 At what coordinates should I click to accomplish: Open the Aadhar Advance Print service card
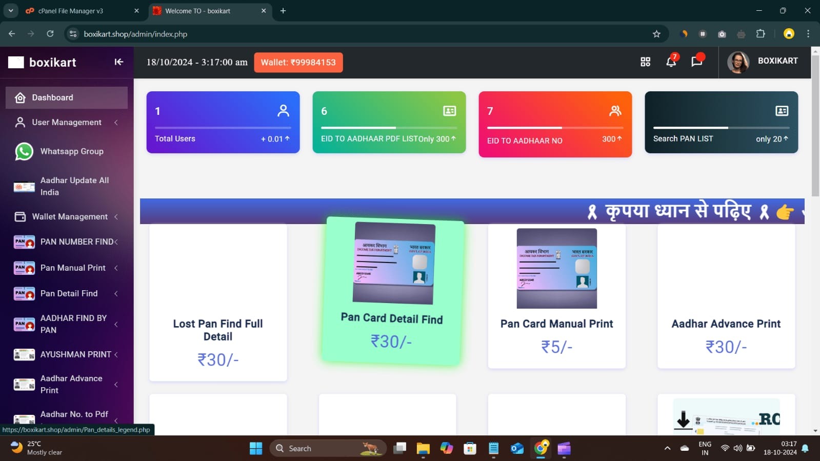[x=726, y=296]
